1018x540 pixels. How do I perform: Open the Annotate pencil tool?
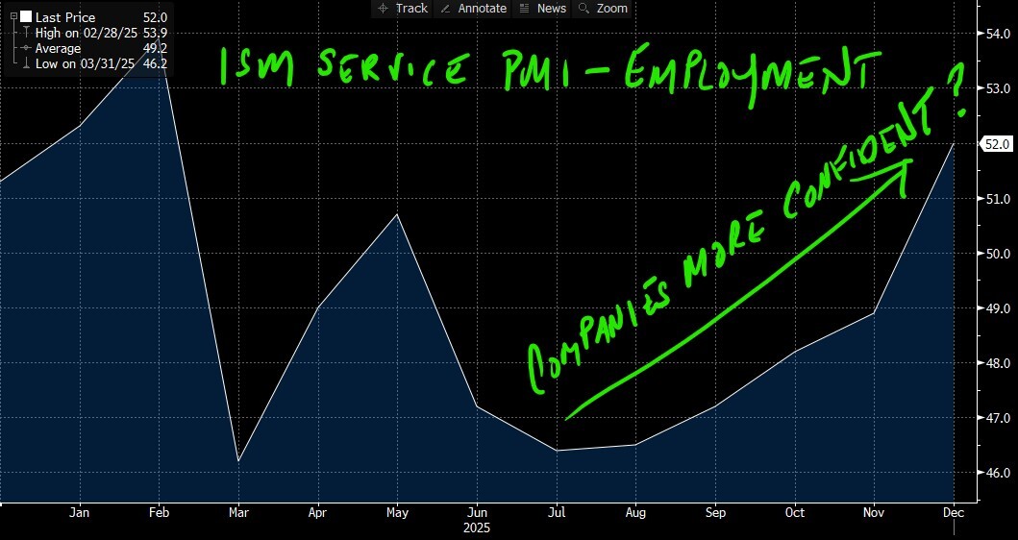[471, 8]
